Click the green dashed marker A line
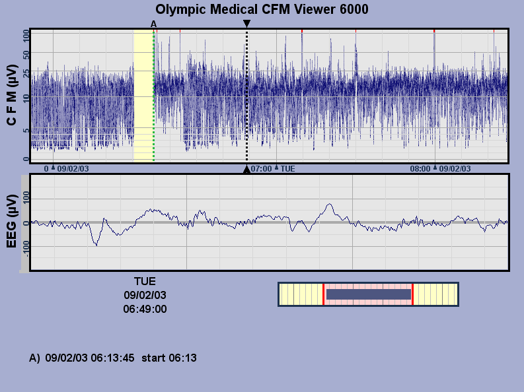 154,96
